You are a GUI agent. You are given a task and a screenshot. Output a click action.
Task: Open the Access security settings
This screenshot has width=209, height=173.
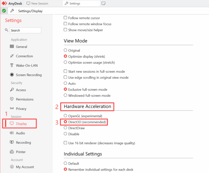[21, 90]
